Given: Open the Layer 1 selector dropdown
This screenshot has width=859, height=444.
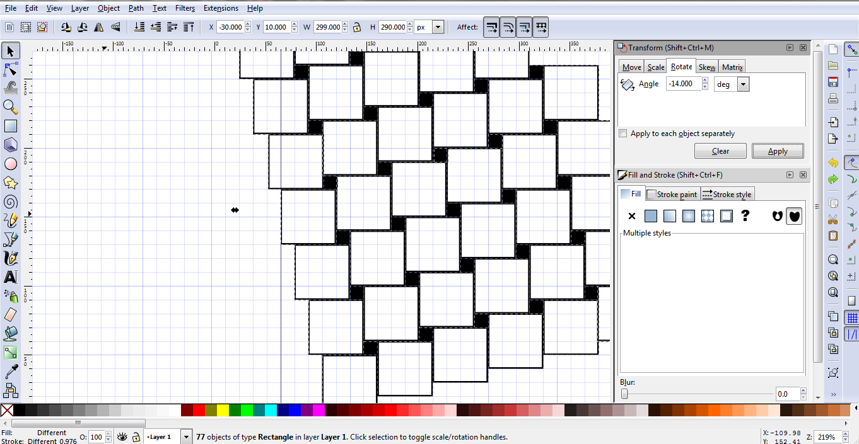Looking at the screenshot, I should coord(186,436).
